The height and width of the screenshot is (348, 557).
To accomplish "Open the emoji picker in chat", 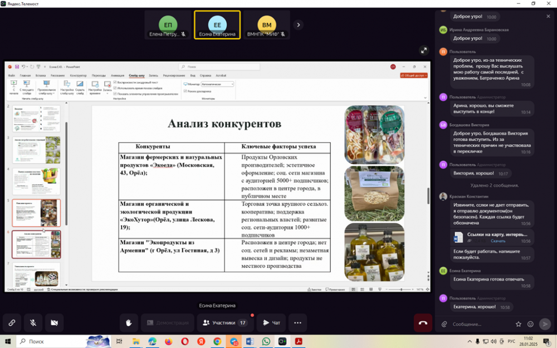I will (x=531, y=324).
